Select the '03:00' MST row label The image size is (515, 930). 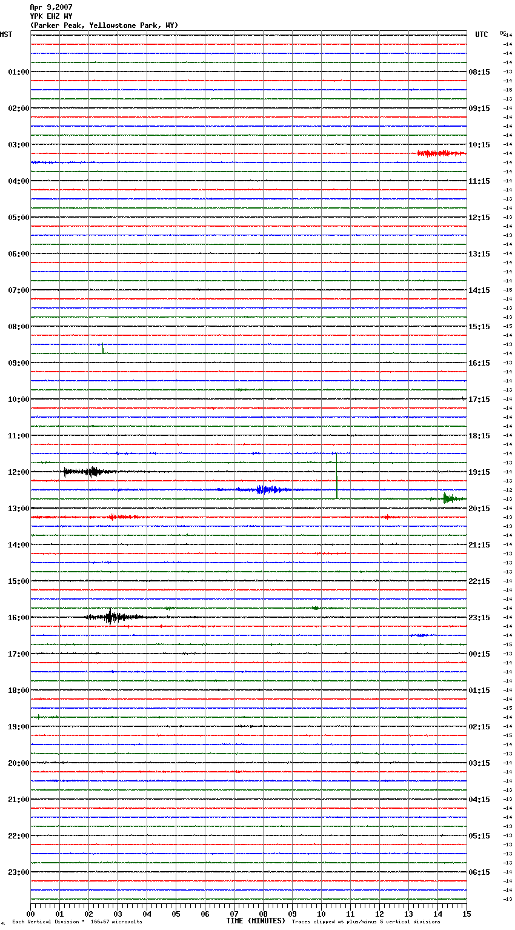[19, 145]
